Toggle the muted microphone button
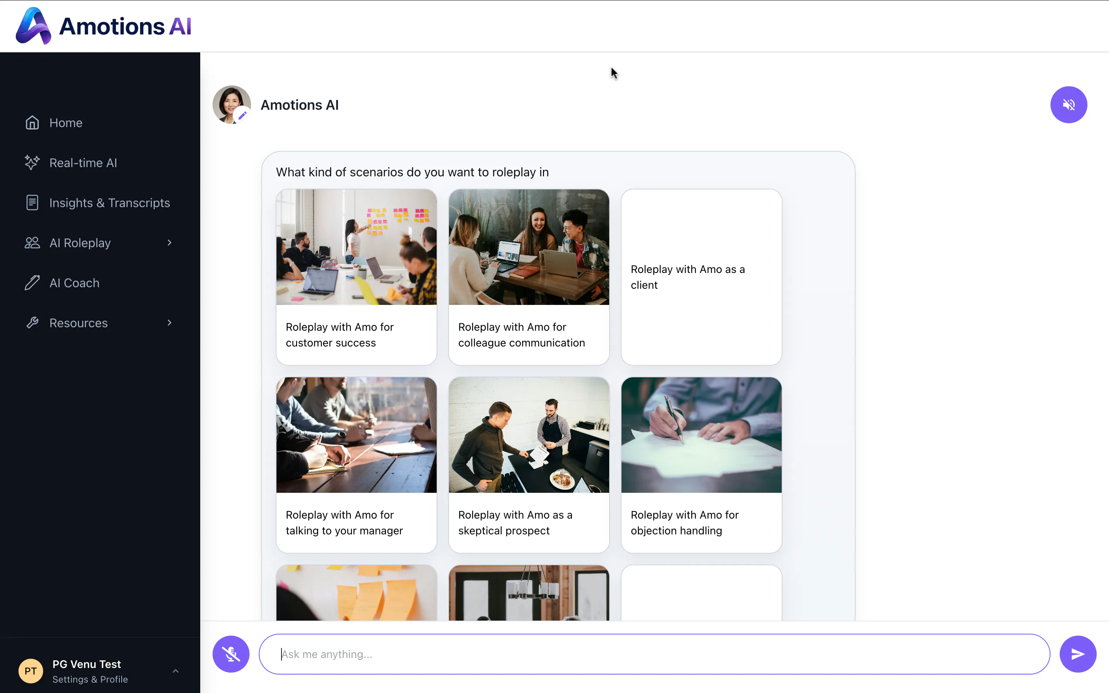The height and width of the screenshot is (693, 1109). [231, 654]
